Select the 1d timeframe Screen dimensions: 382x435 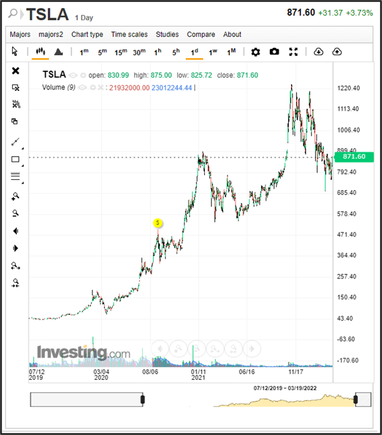(194, 52)
